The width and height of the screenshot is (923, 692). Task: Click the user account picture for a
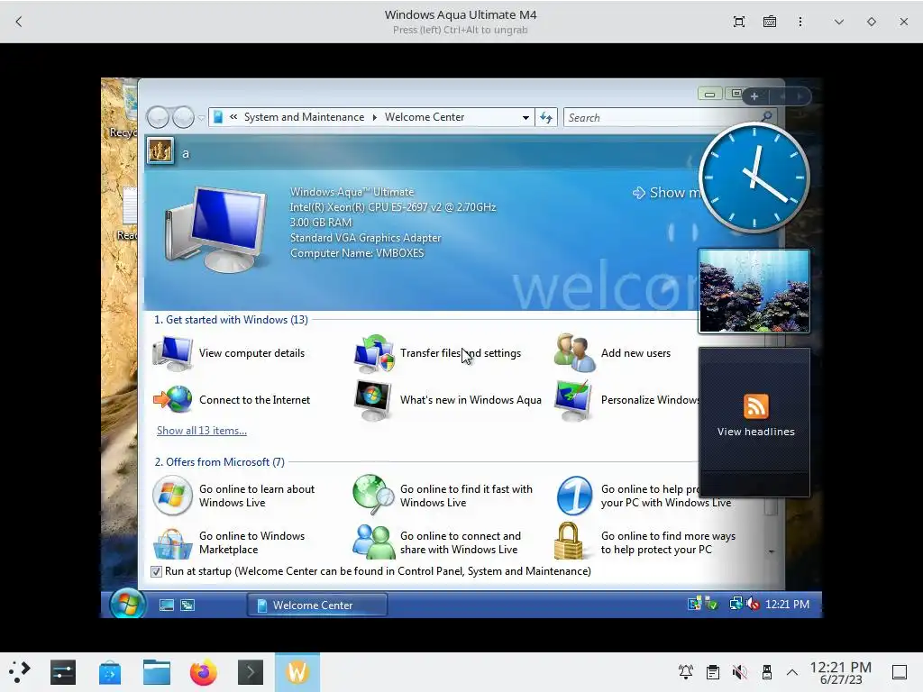[x=160, y=151]
